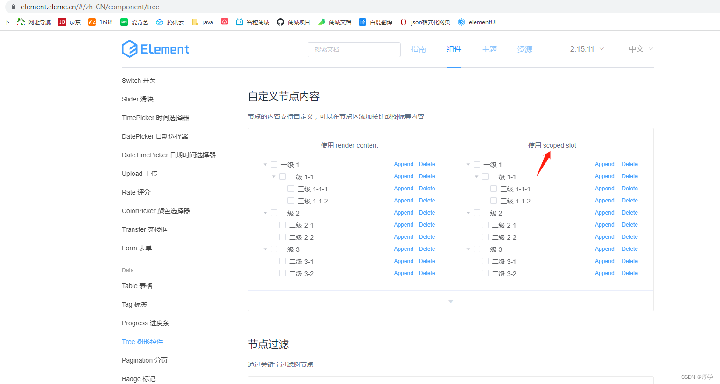Open the 网址导航 bookmark
720x384 pixels.
pos(34,22)
